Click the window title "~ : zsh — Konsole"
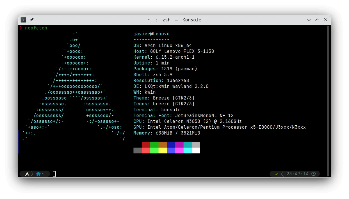Image resolution: width=349 pixels, height=199 pixels. pos(174,20)
